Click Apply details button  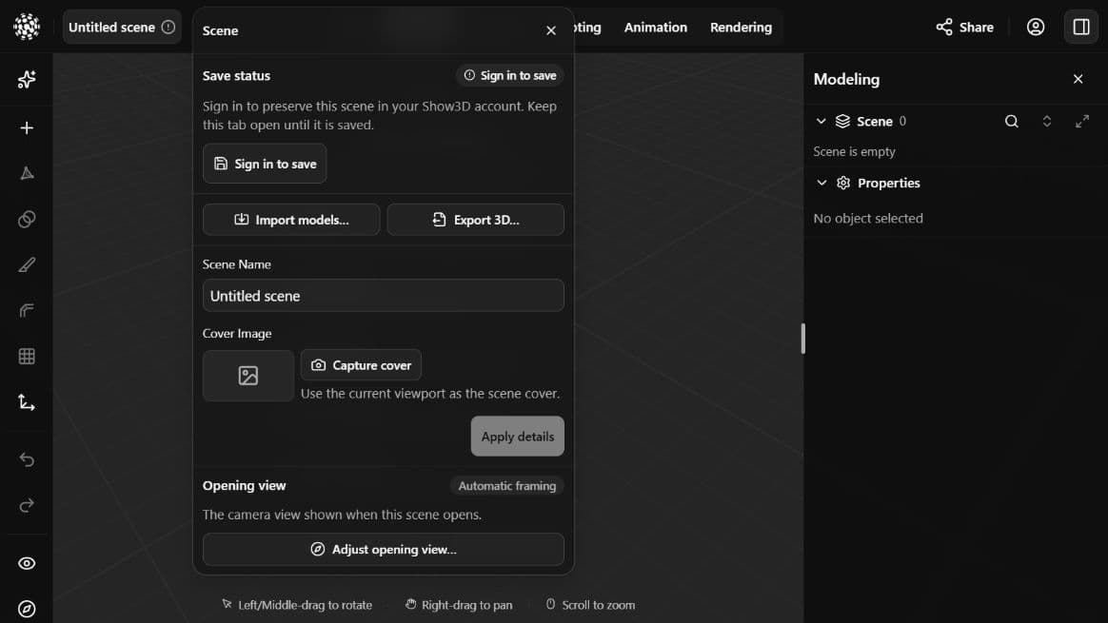click(x=517, y=437)
